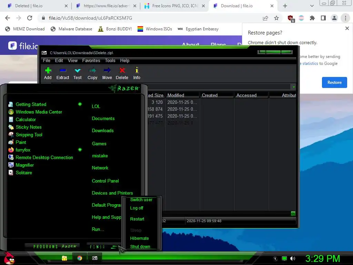Image resolution: width=353 pixels, height=265 pixels.
Task: Open Devices and Printers
Action: point(112,193)
